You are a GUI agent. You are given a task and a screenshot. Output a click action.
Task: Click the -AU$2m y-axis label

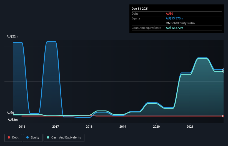[12, 120]
